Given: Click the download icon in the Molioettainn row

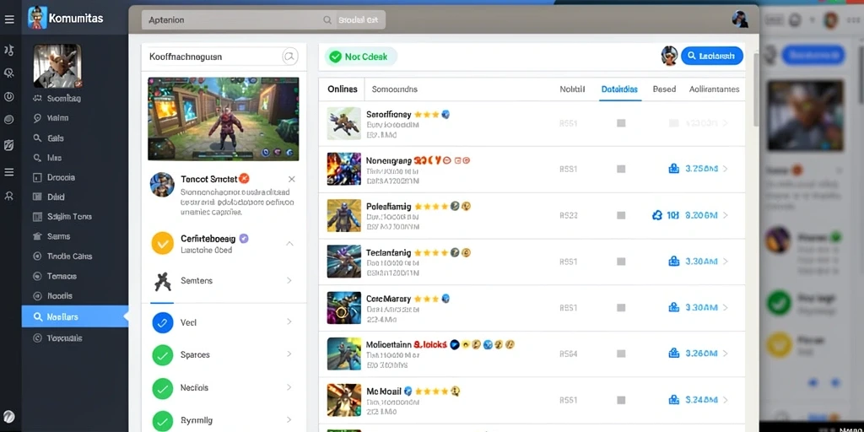Looking at the screenshot, I should [673, 354].
